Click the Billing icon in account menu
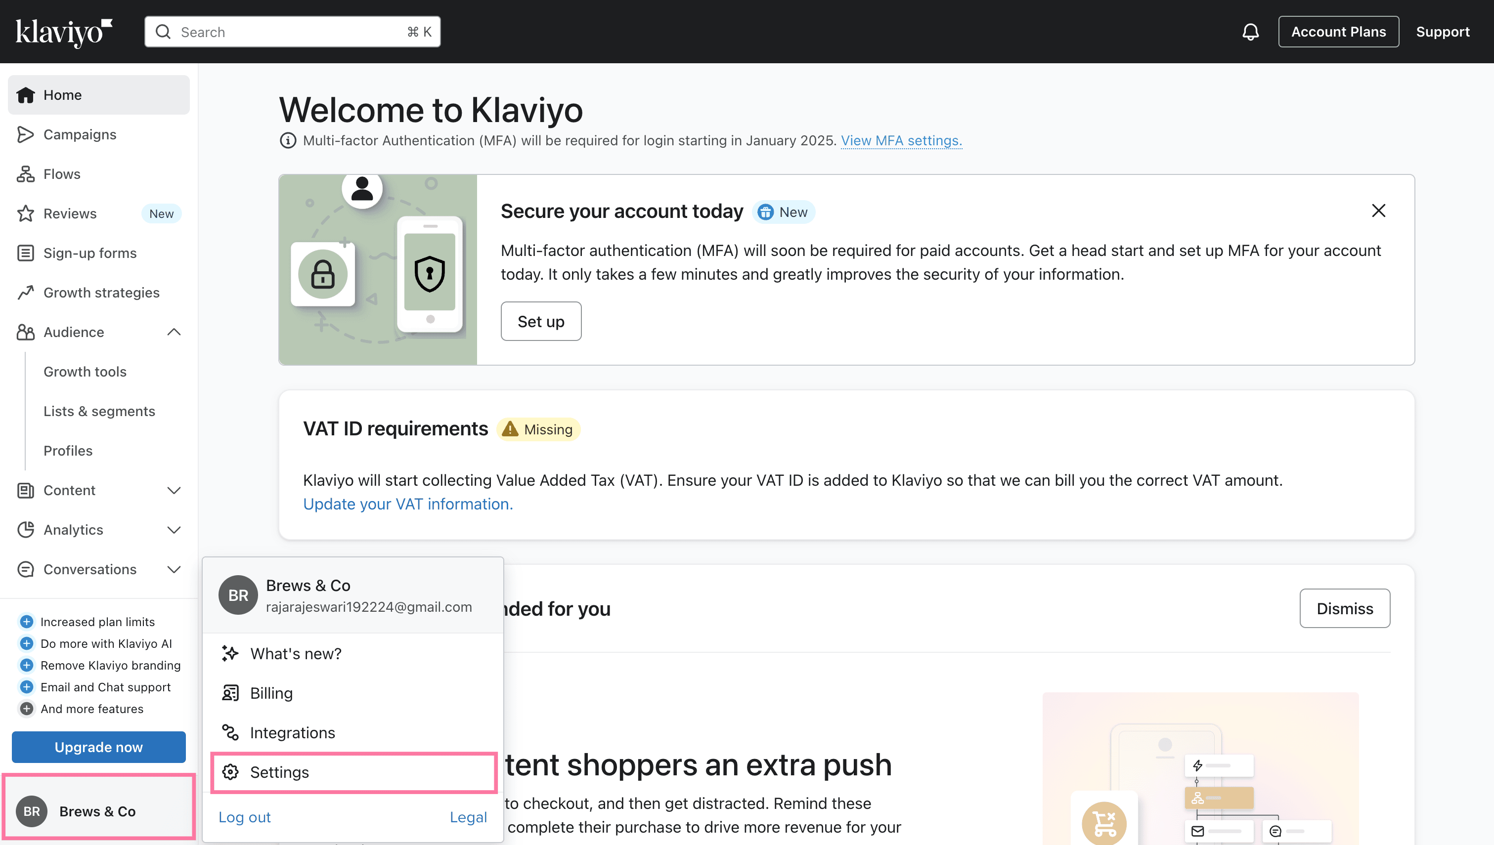The width and height of the screenshot is (1494, 845). click(x=230, y=692)
